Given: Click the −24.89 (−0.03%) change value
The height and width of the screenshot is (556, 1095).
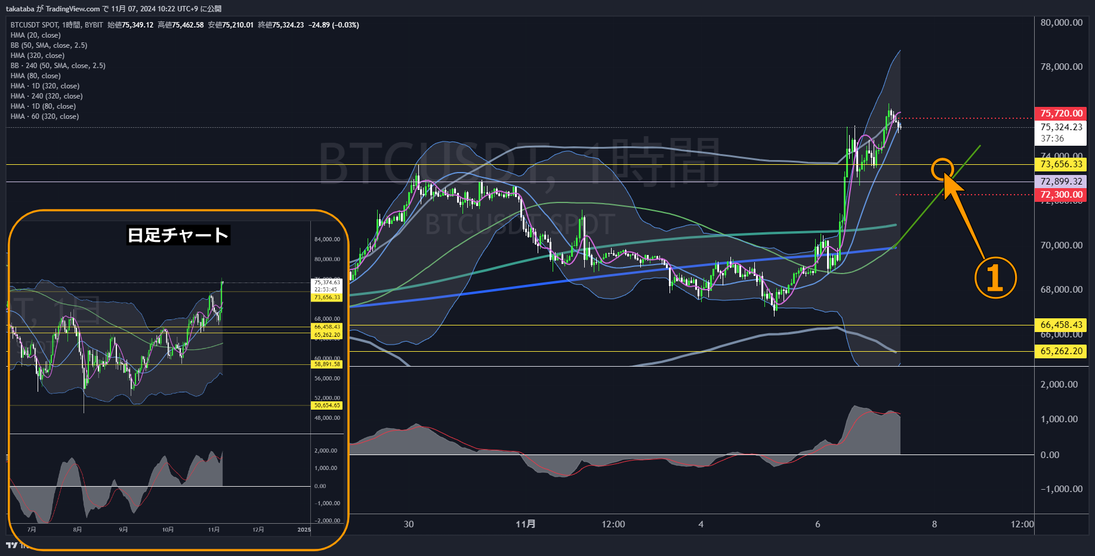Looking at the screenshot, I should [334, 25].
